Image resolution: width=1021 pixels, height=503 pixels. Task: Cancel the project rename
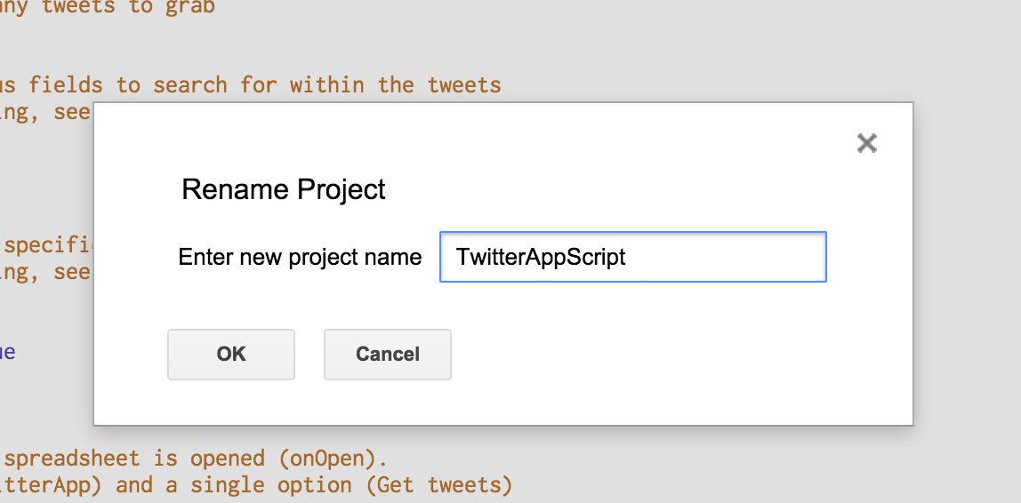(387, 355)
